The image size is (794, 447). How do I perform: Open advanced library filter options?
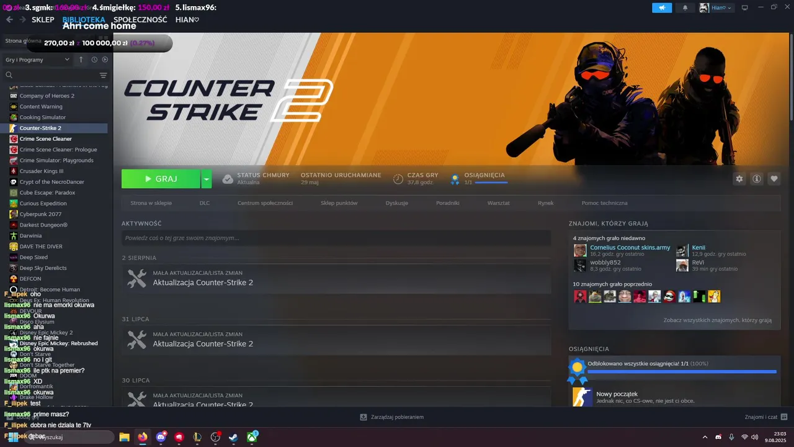pos(104,75)
